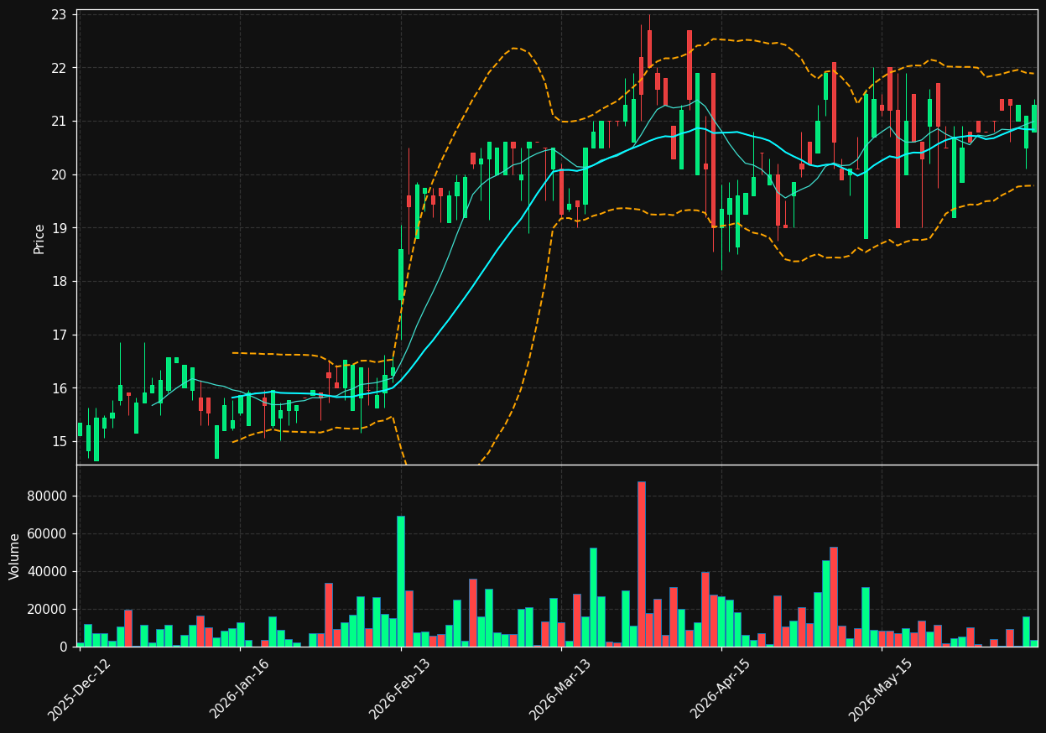Click the 40000 volume tick label
Image resolution: width=1046 pixels, height=733 pixels.
[49, 572]
